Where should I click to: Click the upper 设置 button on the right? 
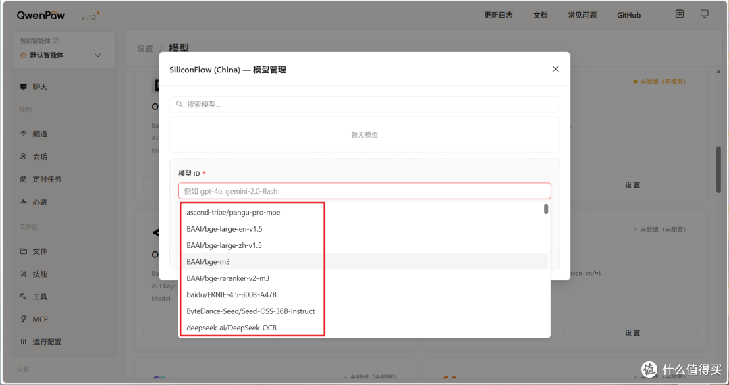pyautogui.click(x=632, y=184)
